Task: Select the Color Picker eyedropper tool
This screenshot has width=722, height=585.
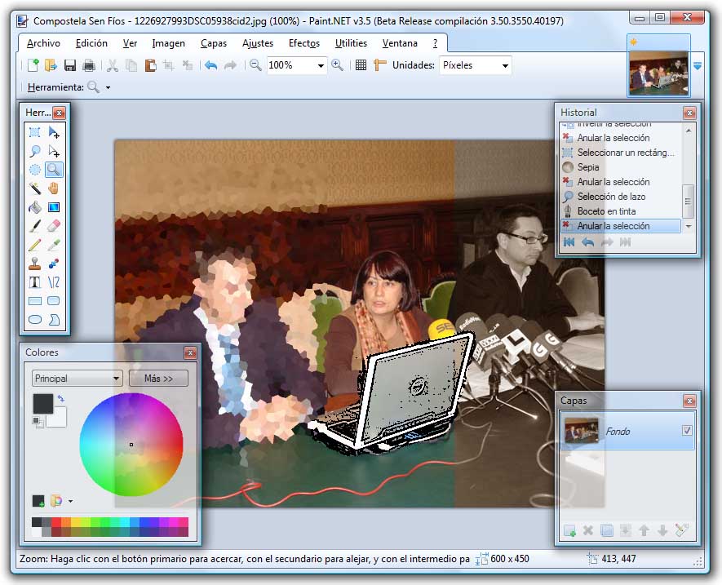Action: click(x=54, y=245)
